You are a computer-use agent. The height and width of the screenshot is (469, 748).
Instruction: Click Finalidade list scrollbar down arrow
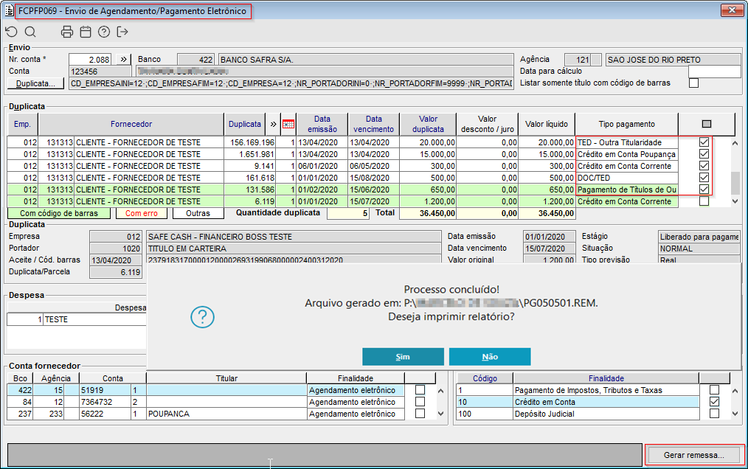[735, 414]
